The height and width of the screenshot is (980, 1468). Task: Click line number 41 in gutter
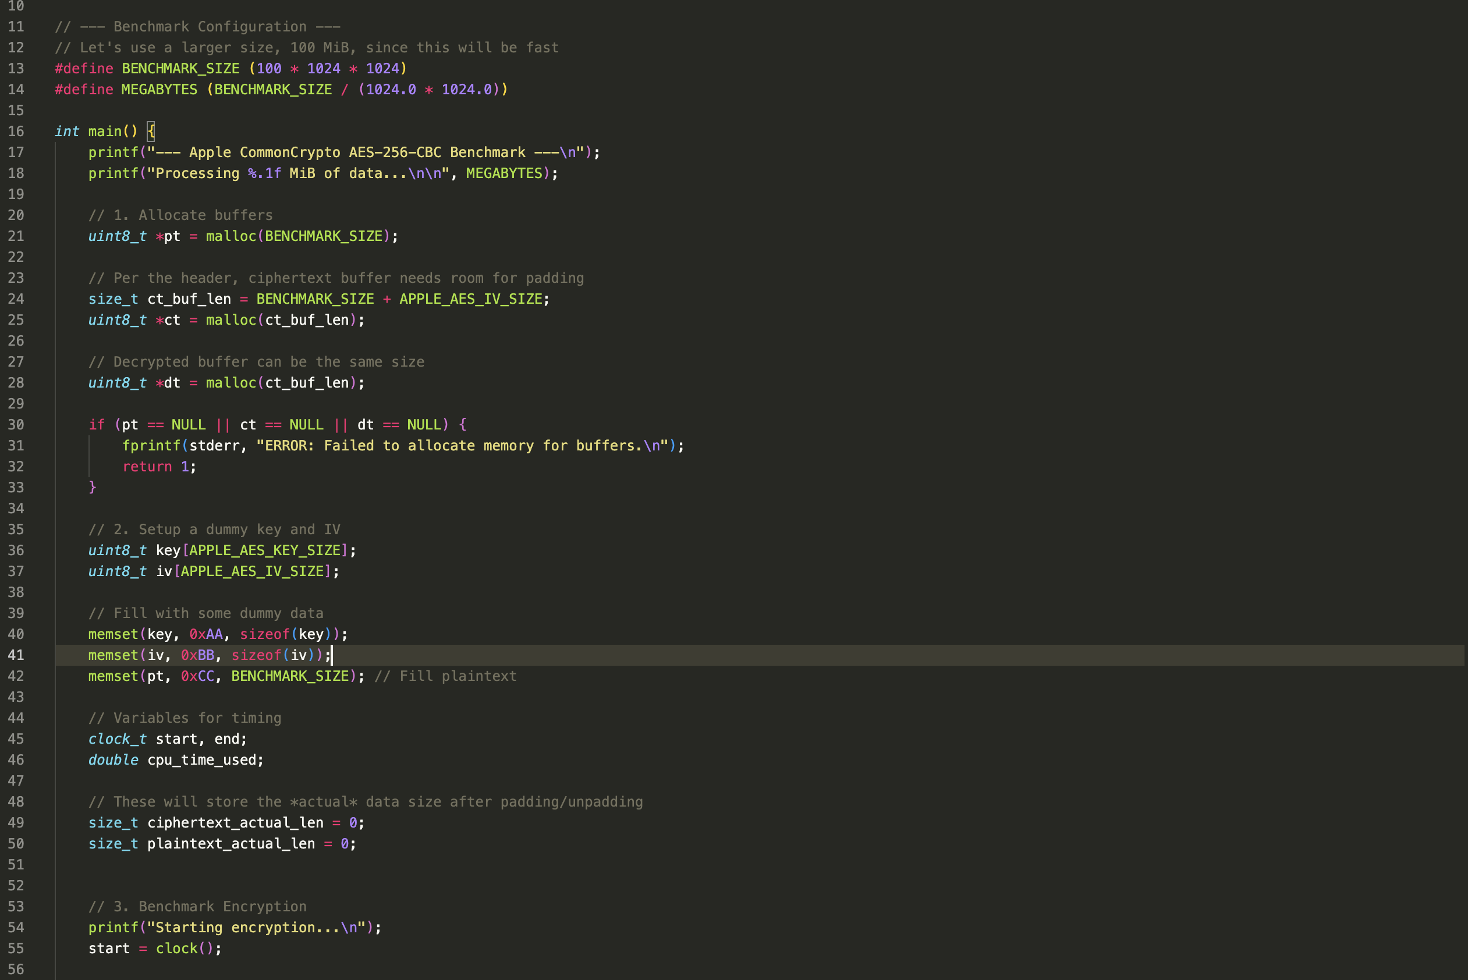coord(16,655)
